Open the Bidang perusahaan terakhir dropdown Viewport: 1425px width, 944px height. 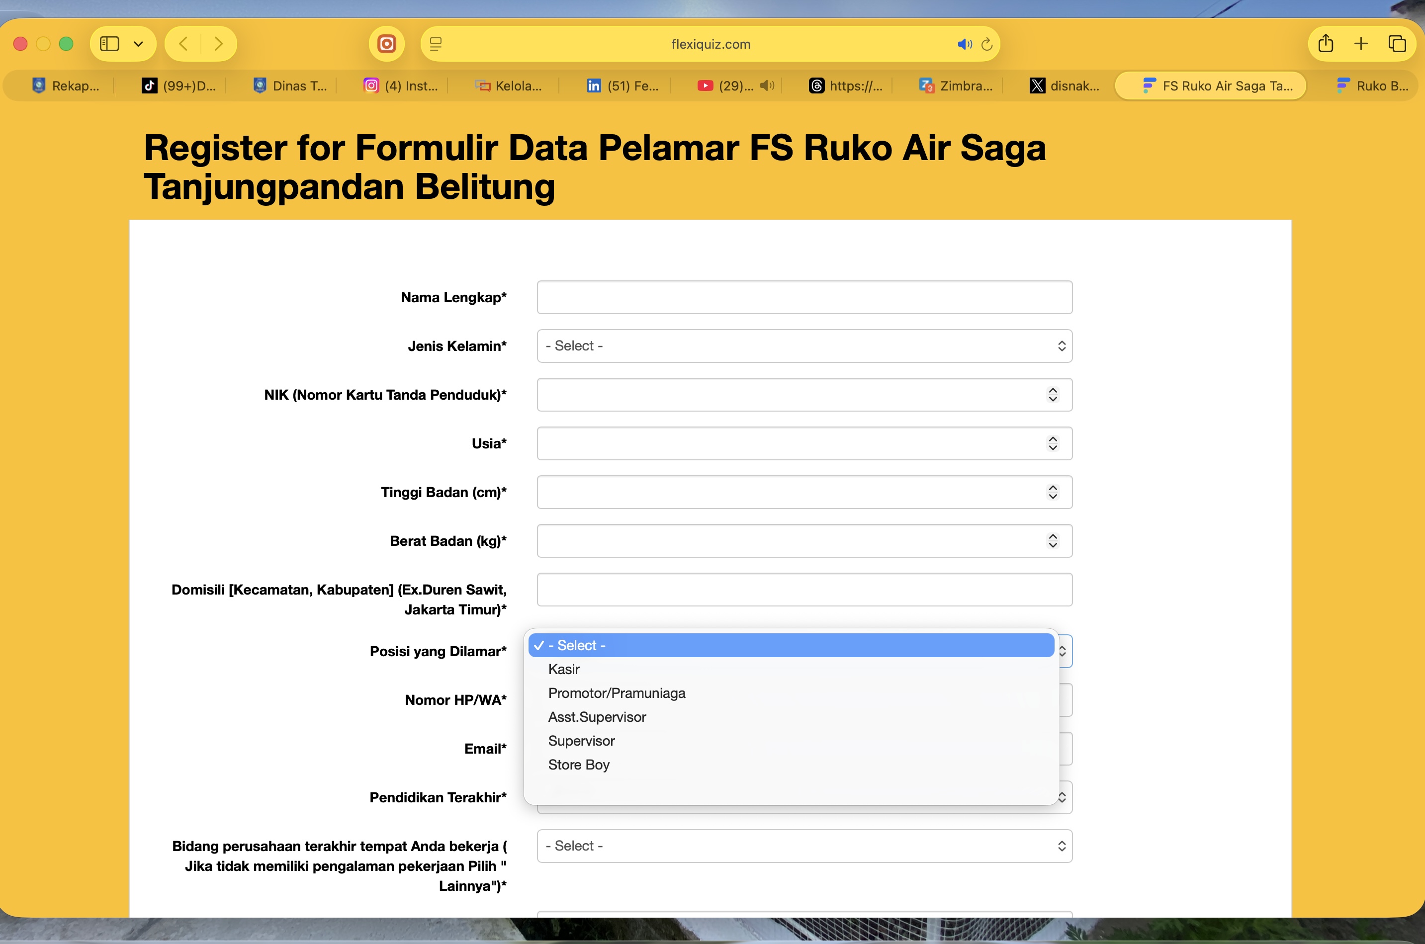pyautogui.click(x=804, y=846)
